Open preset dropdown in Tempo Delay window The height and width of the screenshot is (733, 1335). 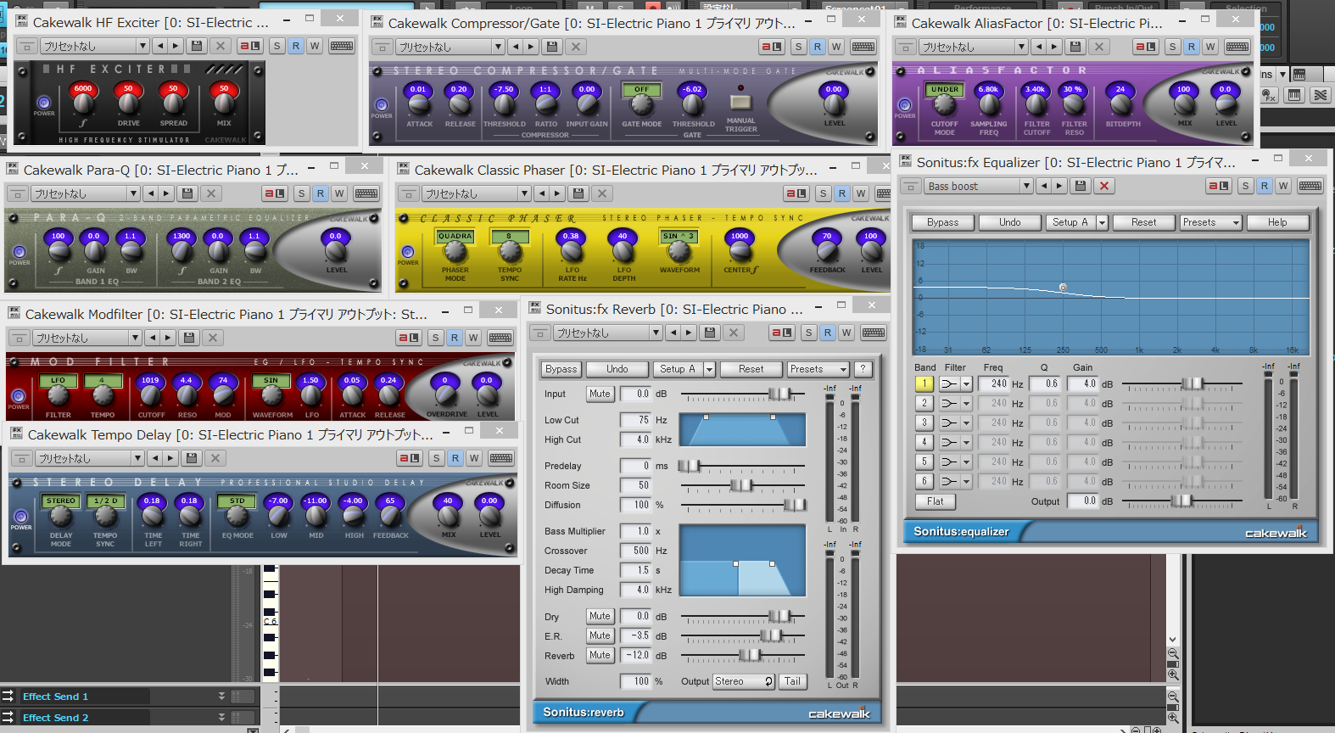tap(137, 458)
